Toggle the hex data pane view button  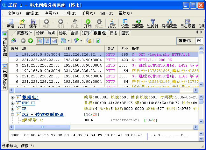54,41
